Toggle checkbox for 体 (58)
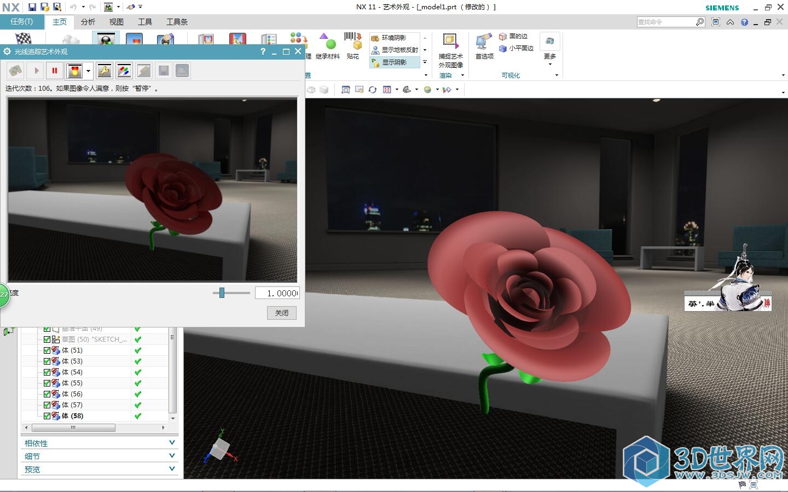This screenshot has width=788, height=492. (47, 416)
